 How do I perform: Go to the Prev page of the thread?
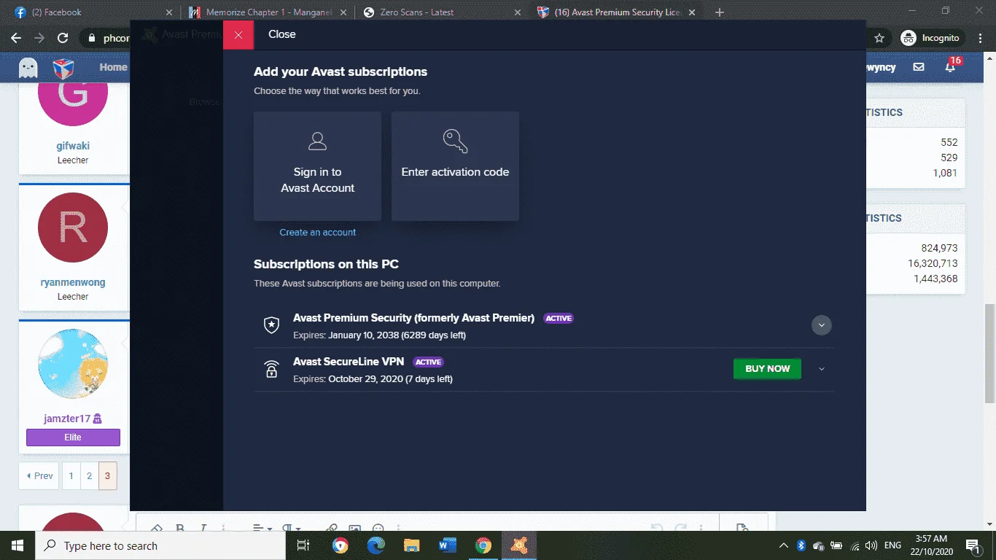[x=39, y=476]
